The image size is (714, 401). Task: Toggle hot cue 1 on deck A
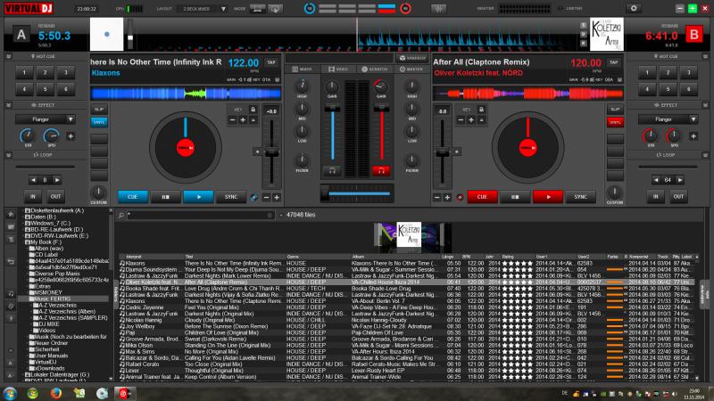coord(24,72)
